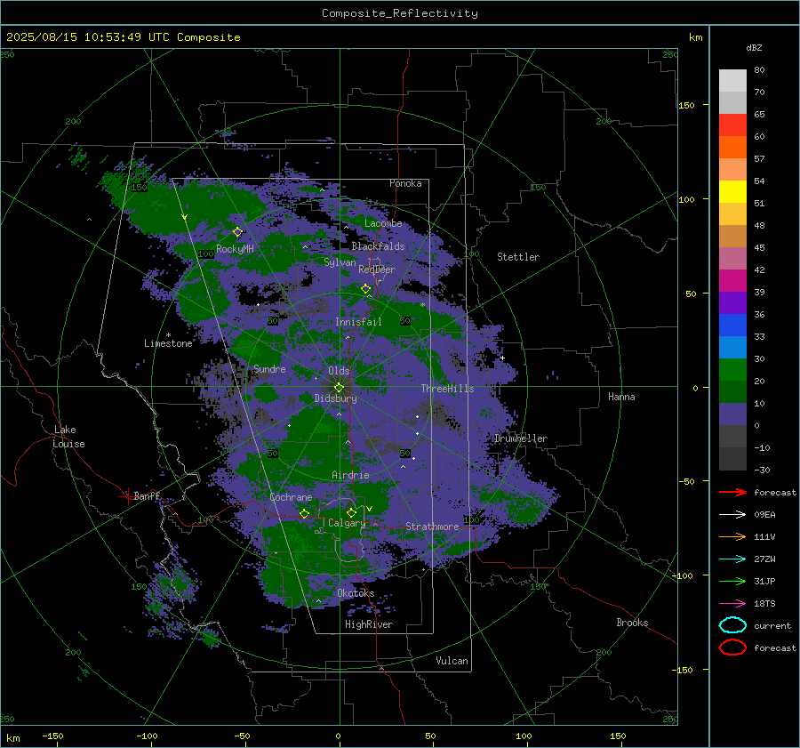The image size is (800, 748).
Task: Click the Sylvan label
Action: tap(340, 262)
